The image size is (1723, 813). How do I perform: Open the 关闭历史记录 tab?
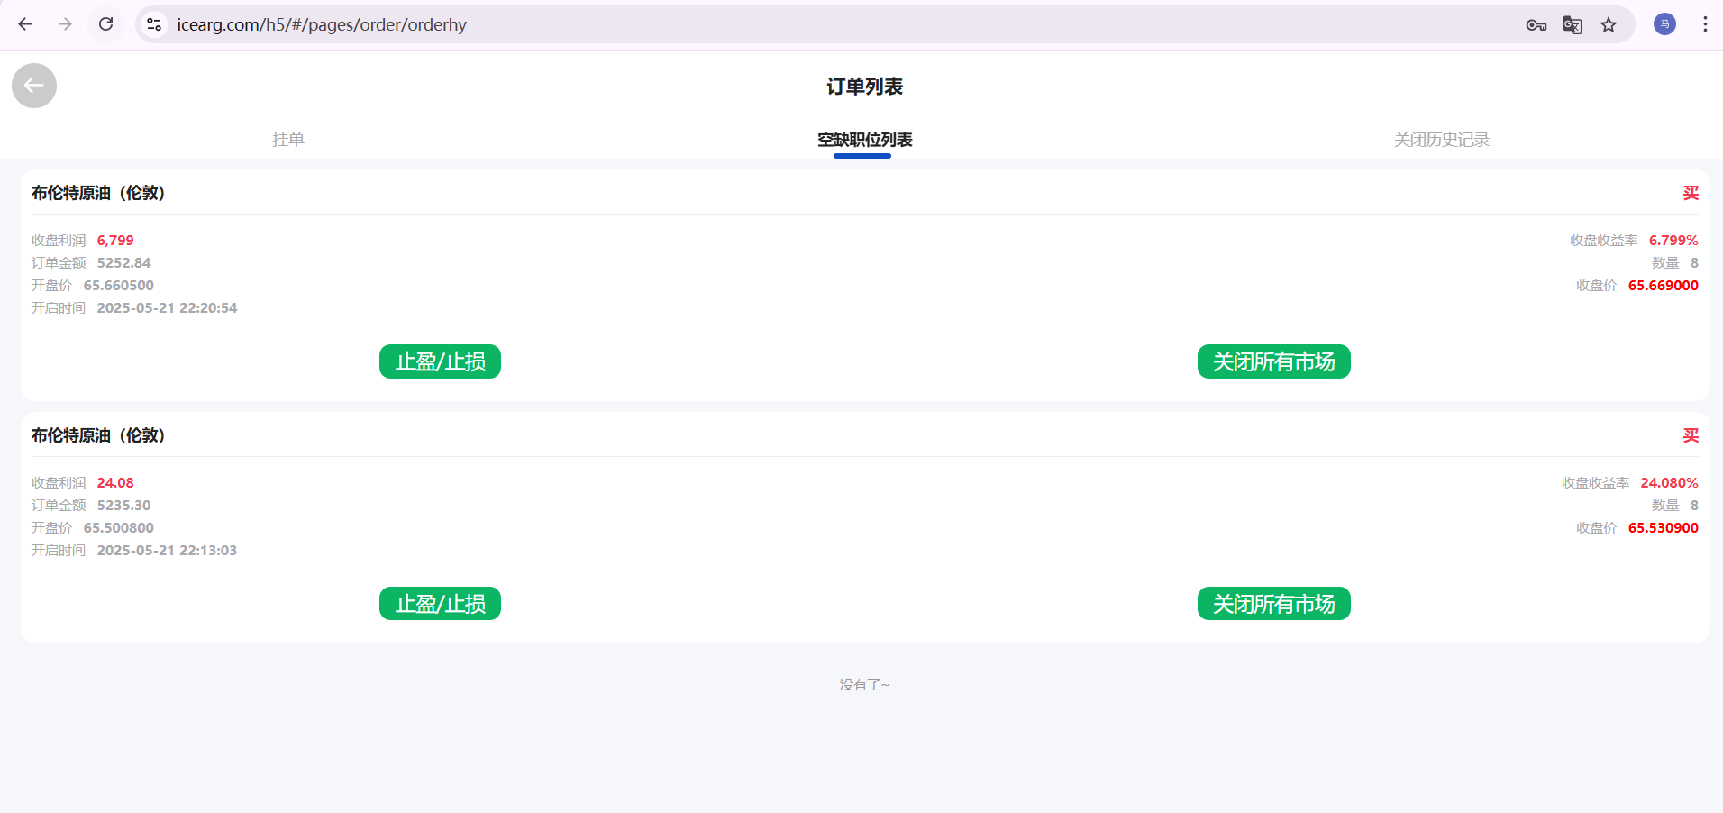click(x=1441, y=140)
